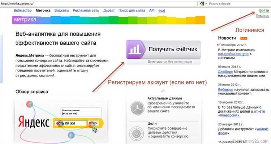Click the 23 января 2012 г. date
Viewport: 271px width, 144px height.
point(231,124)
